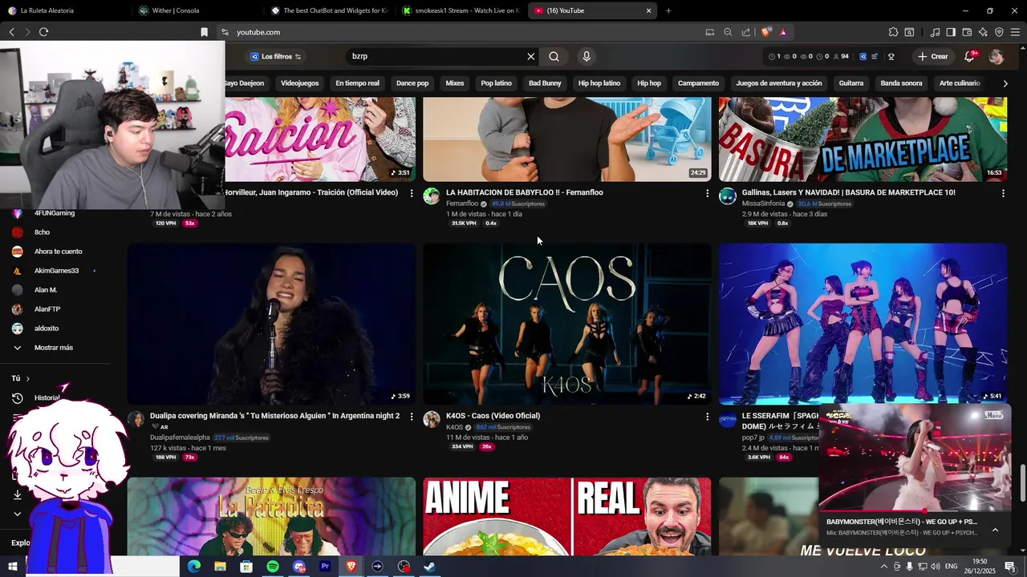Open options for the Traición video
The image size is (1027, 577).
412,193
